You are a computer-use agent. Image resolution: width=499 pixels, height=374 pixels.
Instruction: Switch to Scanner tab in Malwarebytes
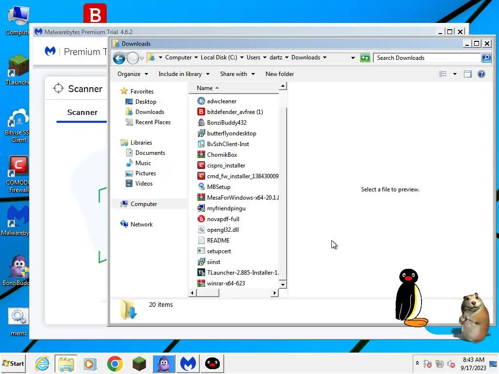(x=82, y=112)
